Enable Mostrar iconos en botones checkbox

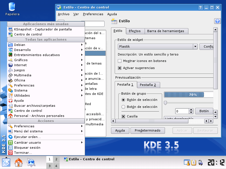tap(120, 61)
